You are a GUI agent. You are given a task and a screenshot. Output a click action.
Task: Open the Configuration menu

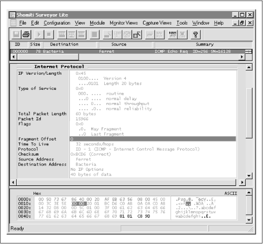[57, 23]
